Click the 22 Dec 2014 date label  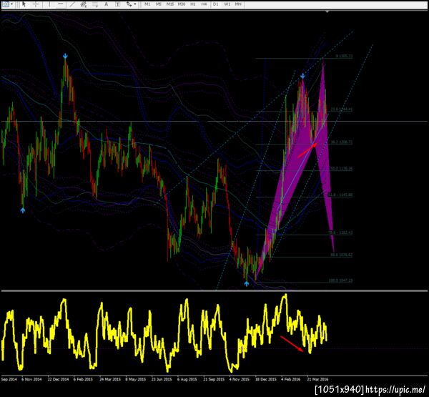coord(58,379)
